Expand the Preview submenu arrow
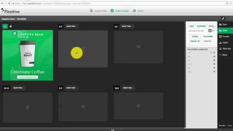 coord(232,35)
